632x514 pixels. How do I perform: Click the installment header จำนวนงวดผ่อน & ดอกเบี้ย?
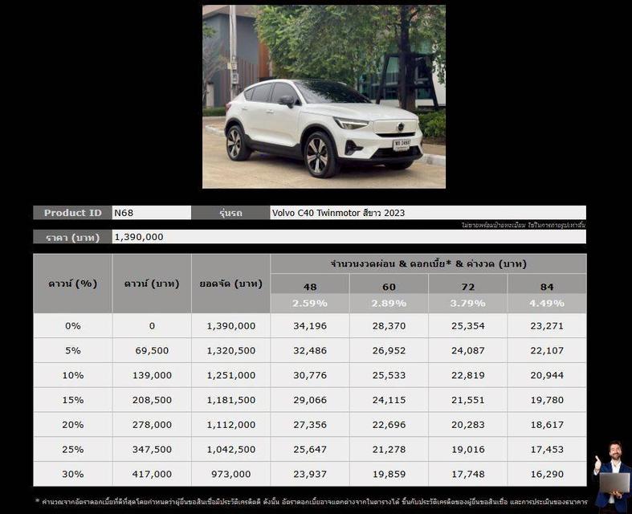point(429,264)
